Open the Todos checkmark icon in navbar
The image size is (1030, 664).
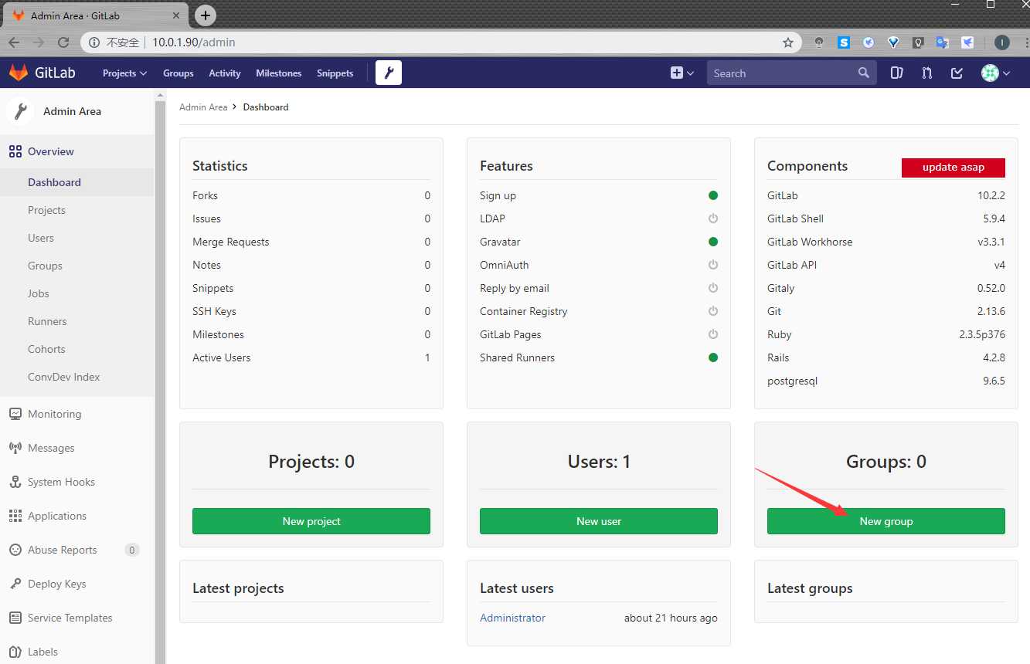(x=957, y=73)
